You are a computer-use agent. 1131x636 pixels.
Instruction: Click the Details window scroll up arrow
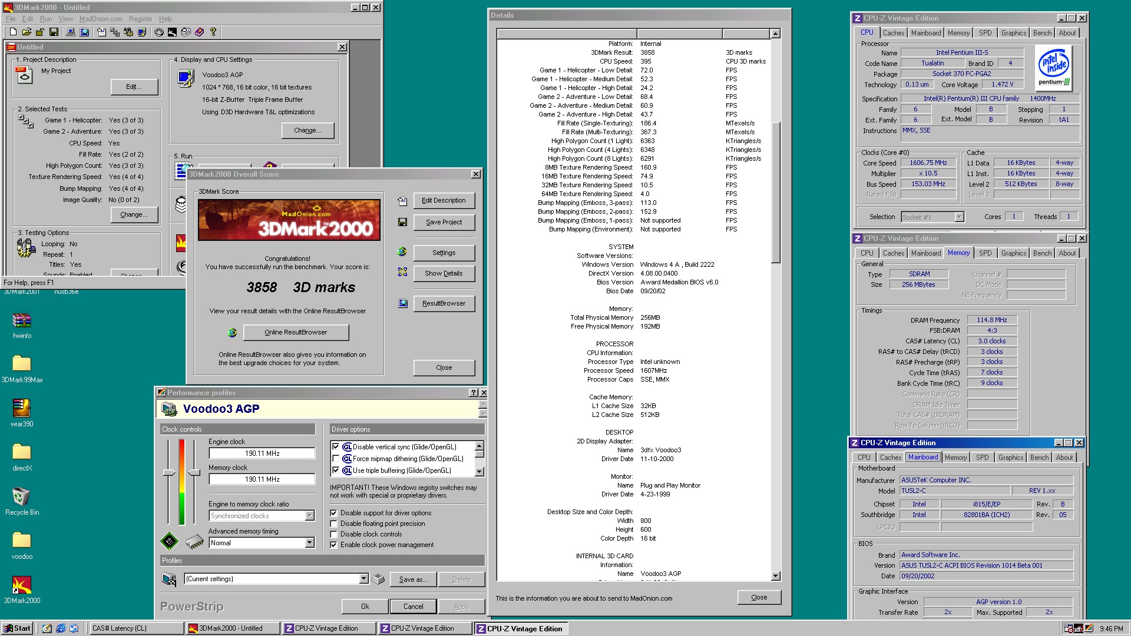point(776,34)
